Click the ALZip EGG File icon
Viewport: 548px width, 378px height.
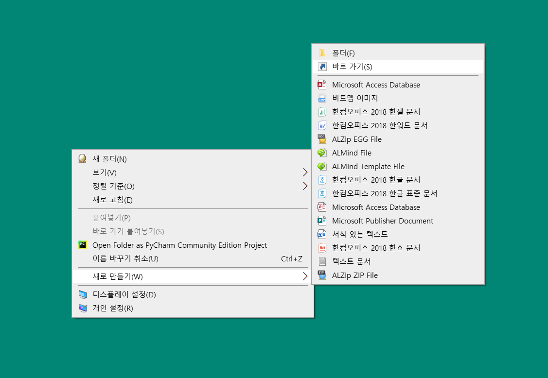coord(322,139)
